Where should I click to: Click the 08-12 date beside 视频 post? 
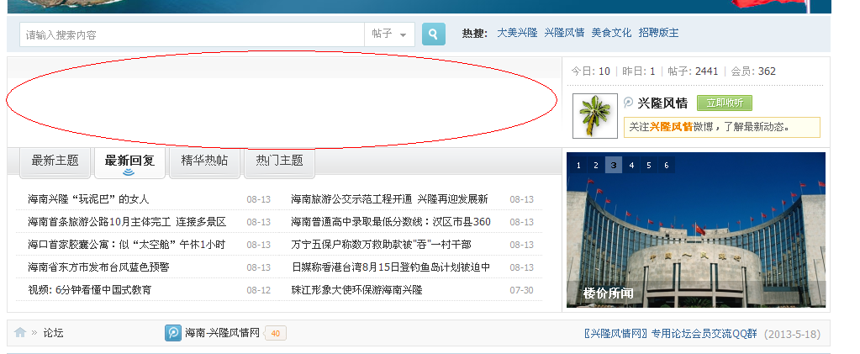tap(258, 290)
